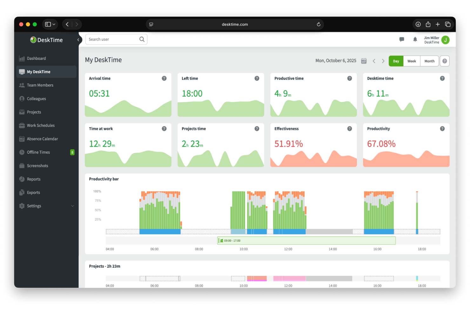
Task: Open Safari sidebar dropdown arrow
Action: (54, 24)
